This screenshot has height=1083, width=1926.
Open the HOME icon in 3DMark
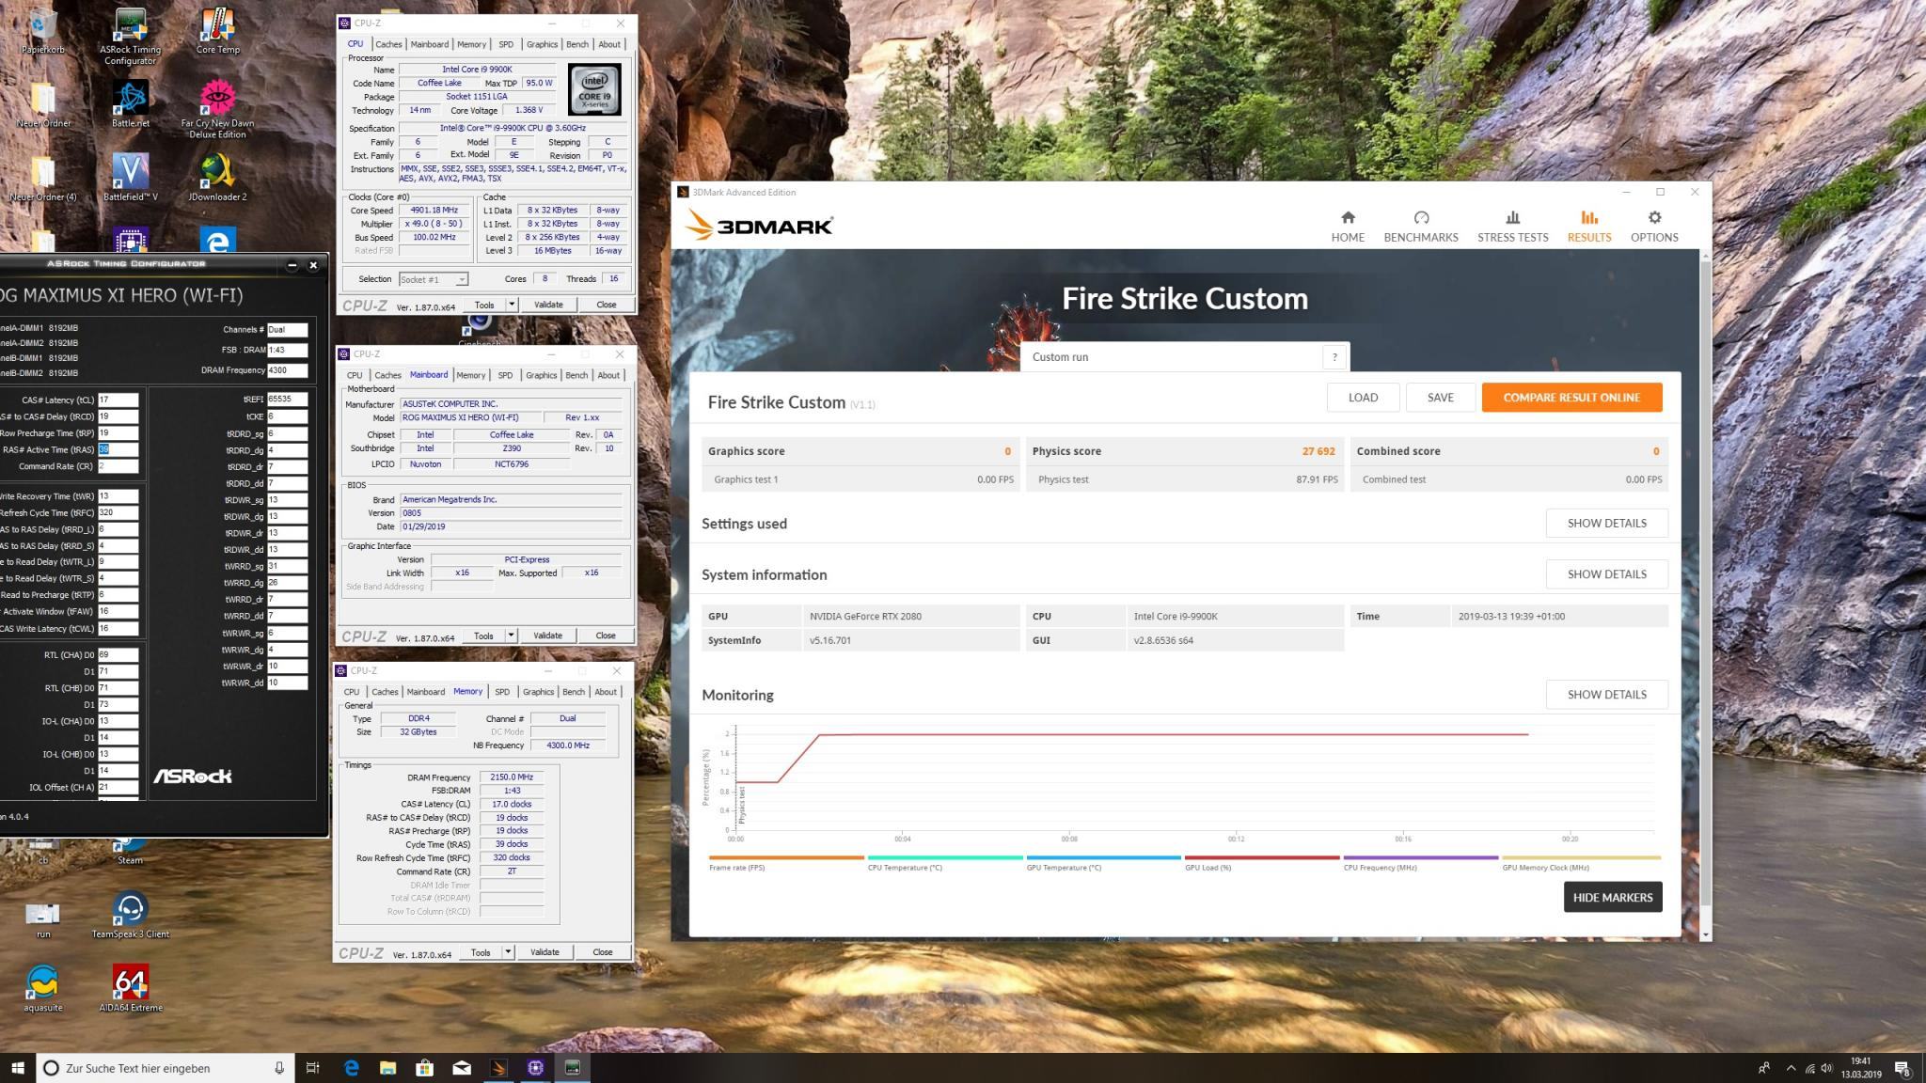(1347, 227)
